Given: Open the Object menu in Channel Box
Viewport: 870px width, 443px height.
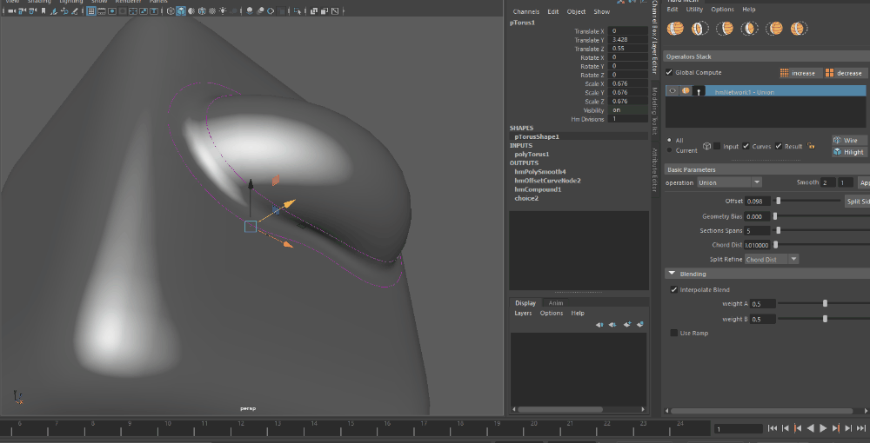Looking at the screenshot, I should [576, 11].
